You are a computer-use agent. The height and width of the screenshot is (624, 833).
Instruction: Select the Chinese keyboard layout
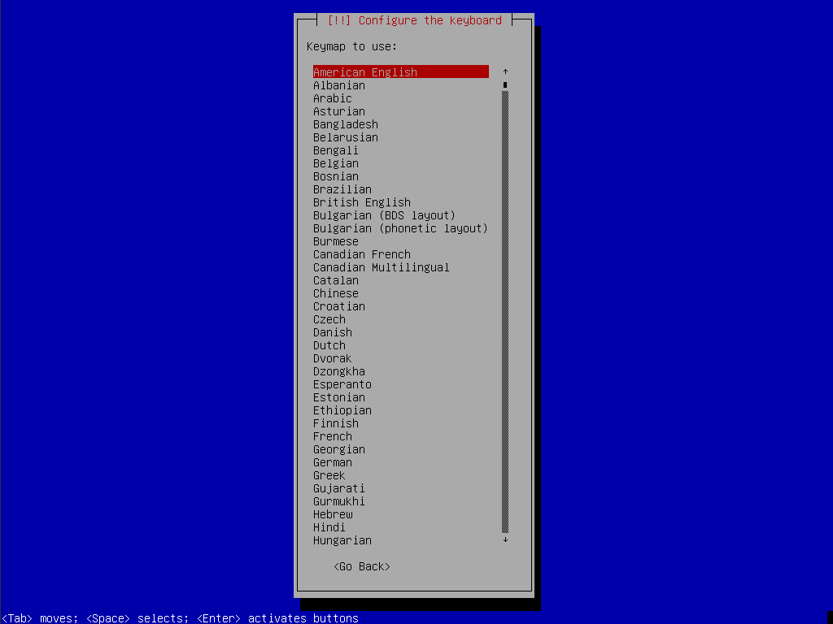point(335,292)
